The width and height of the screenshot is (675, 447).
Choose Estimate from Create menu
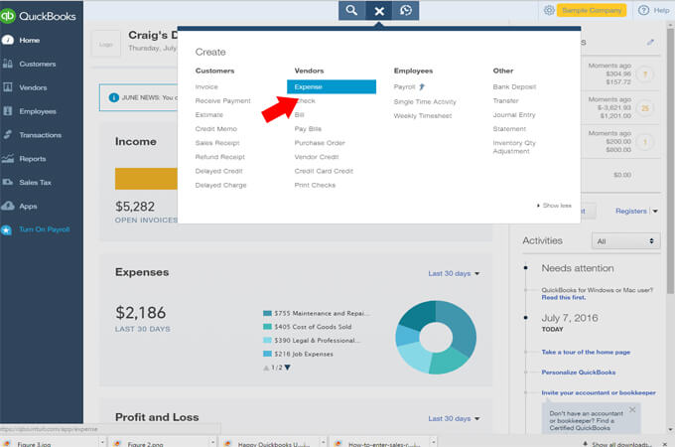pyautogui.click(x=209, y=115)
